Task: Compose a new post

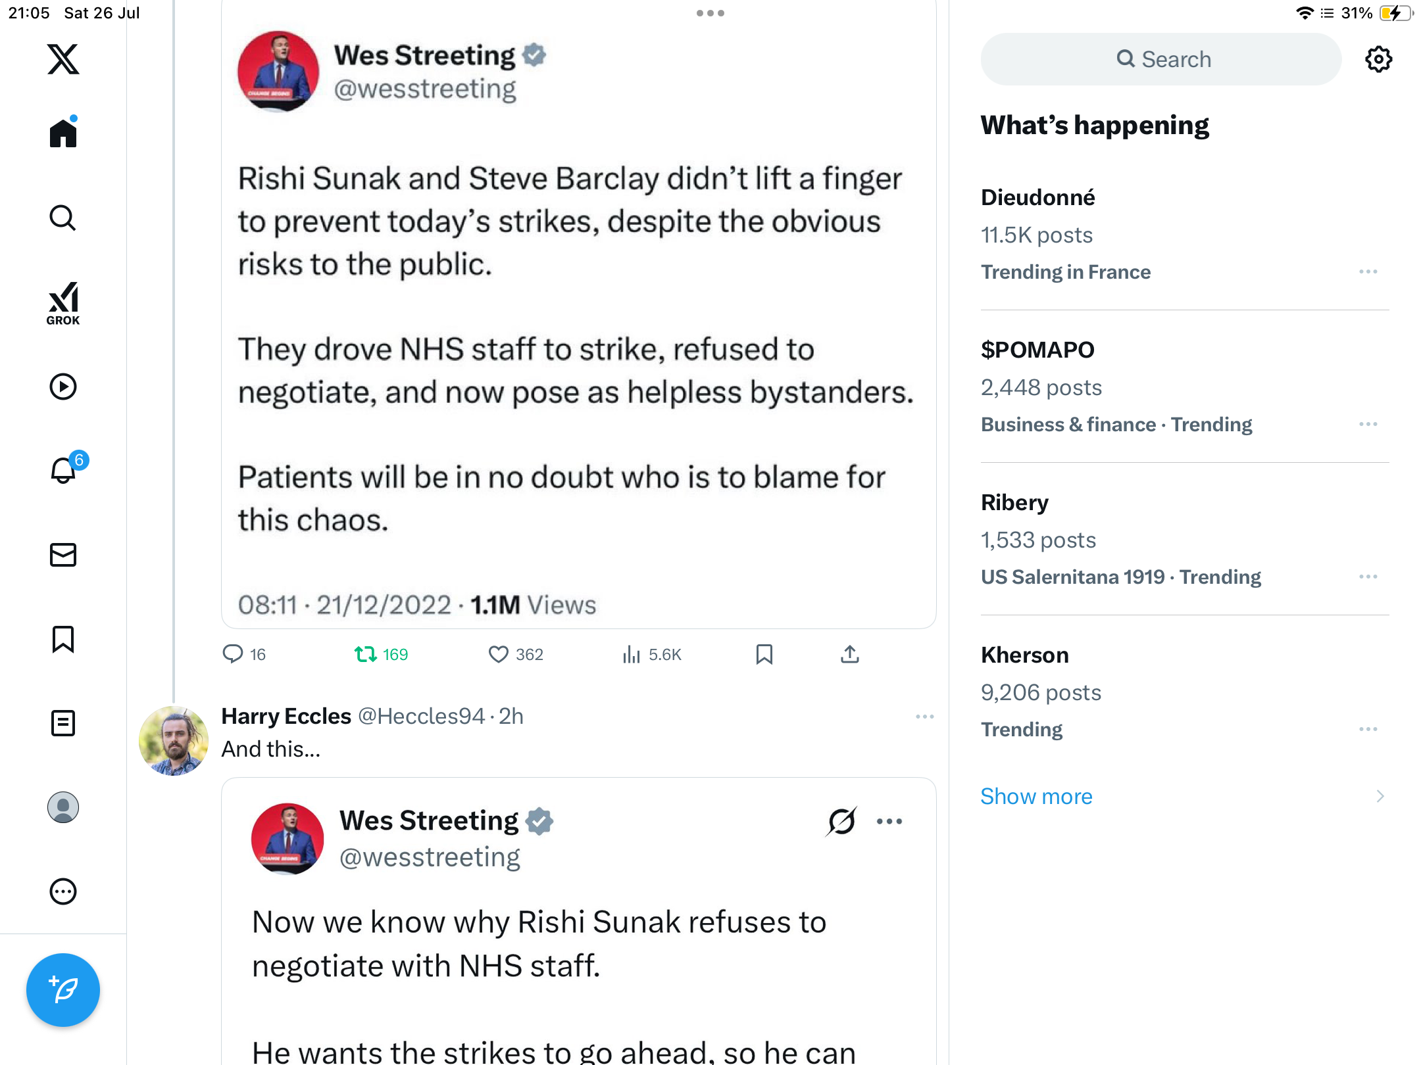Action: [x=63, y=990]
